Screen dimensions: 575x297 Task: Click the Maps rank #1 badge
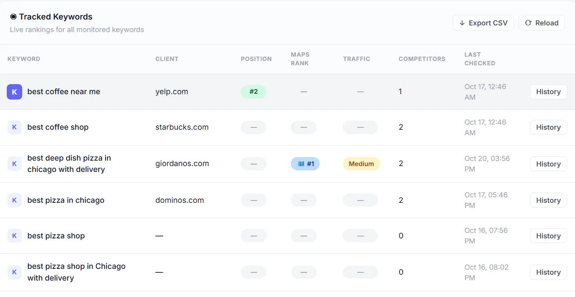305,164
